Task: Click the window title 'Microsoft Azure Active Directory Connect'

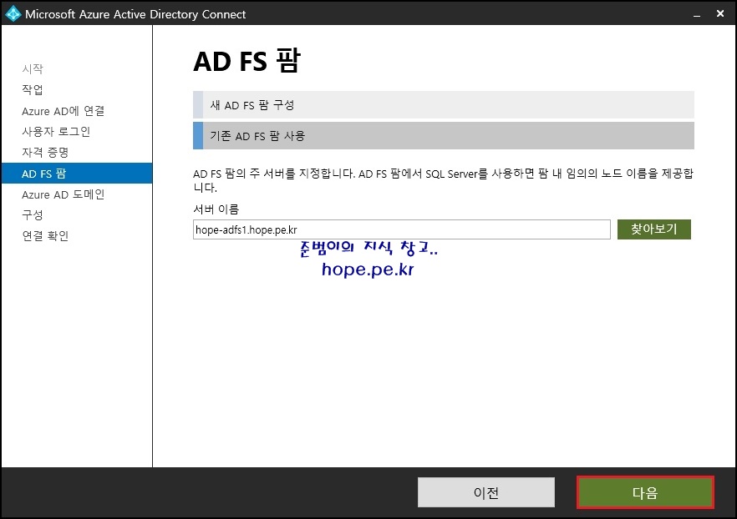Action: pos(135,14)
